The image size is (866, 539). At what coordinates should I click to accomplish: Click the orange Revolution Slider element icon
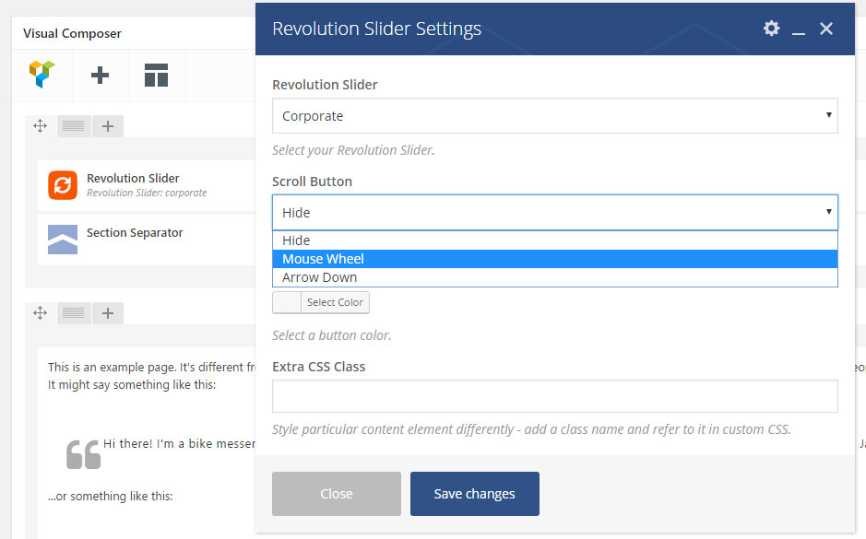point(62,185)
